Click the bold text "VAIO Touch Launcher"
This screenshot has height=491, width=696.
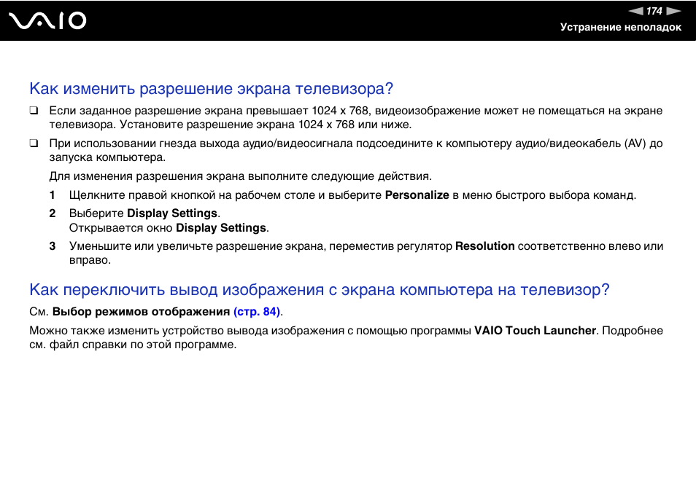tap(535, 331)
